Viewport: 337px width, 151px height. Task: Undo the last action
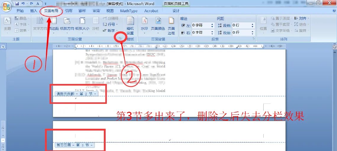coord(23,4)
